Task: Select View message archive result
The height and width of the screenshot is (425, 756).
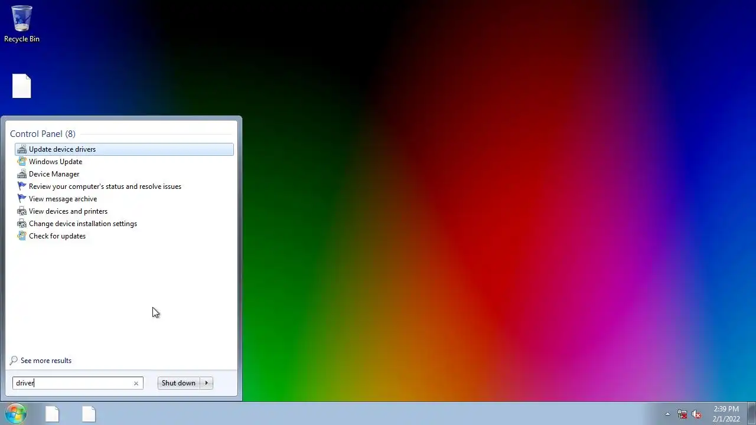Action: pos(124,199)
